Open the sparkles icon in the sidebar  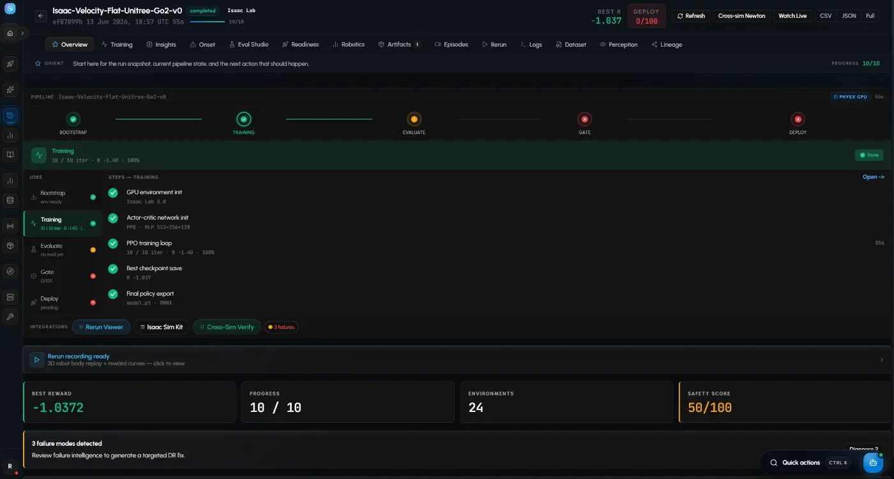tap(10, 90)
